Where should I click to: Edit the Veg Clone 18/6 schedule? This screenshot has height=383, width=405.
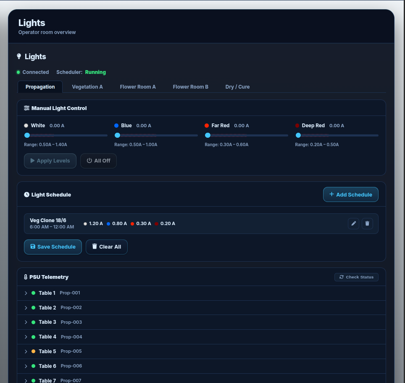point(353,224)
